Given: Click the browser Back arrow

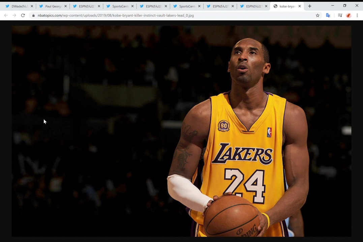Looking at the screenshot, I should point(6,15).
